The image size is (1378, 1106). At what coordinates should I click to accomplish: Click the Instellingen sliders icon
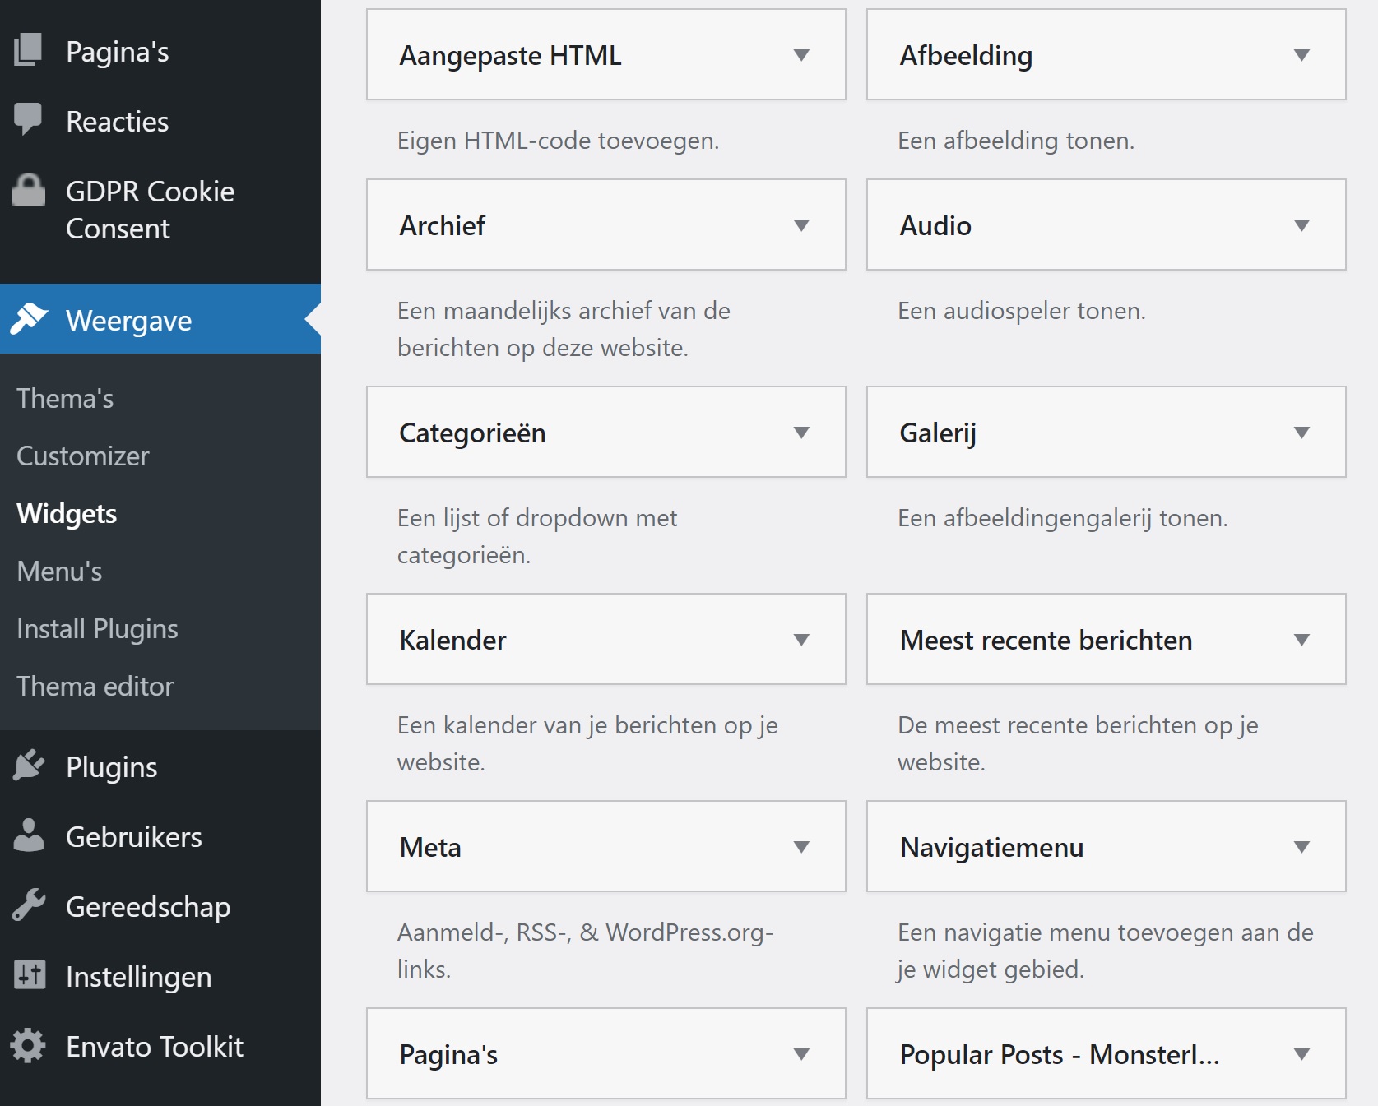(x=30, y=975)
